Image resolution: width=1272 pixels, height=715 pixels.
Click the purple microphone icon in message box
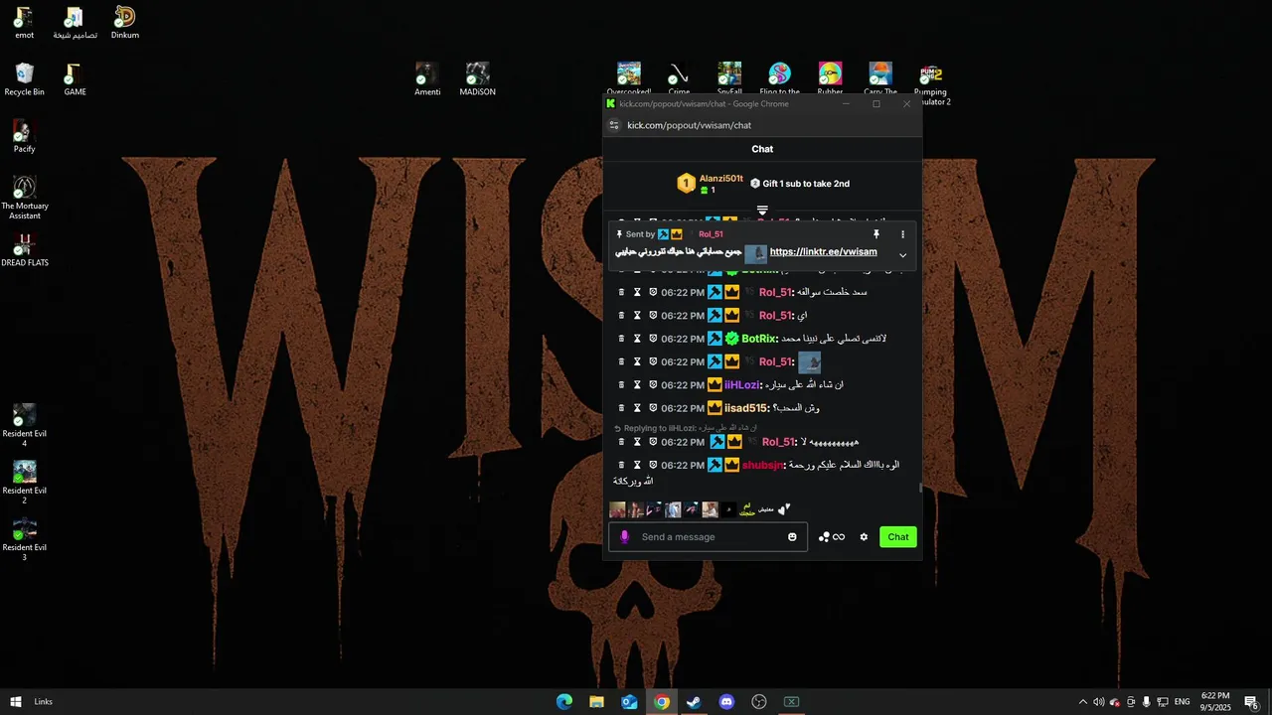624,537
